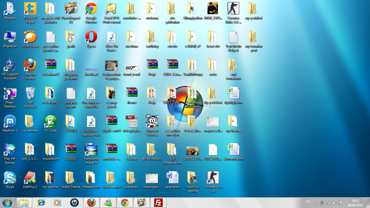Select the mezdeke full albümler folder
Viewport: 370px width, 208px height.
pos(51,13)
